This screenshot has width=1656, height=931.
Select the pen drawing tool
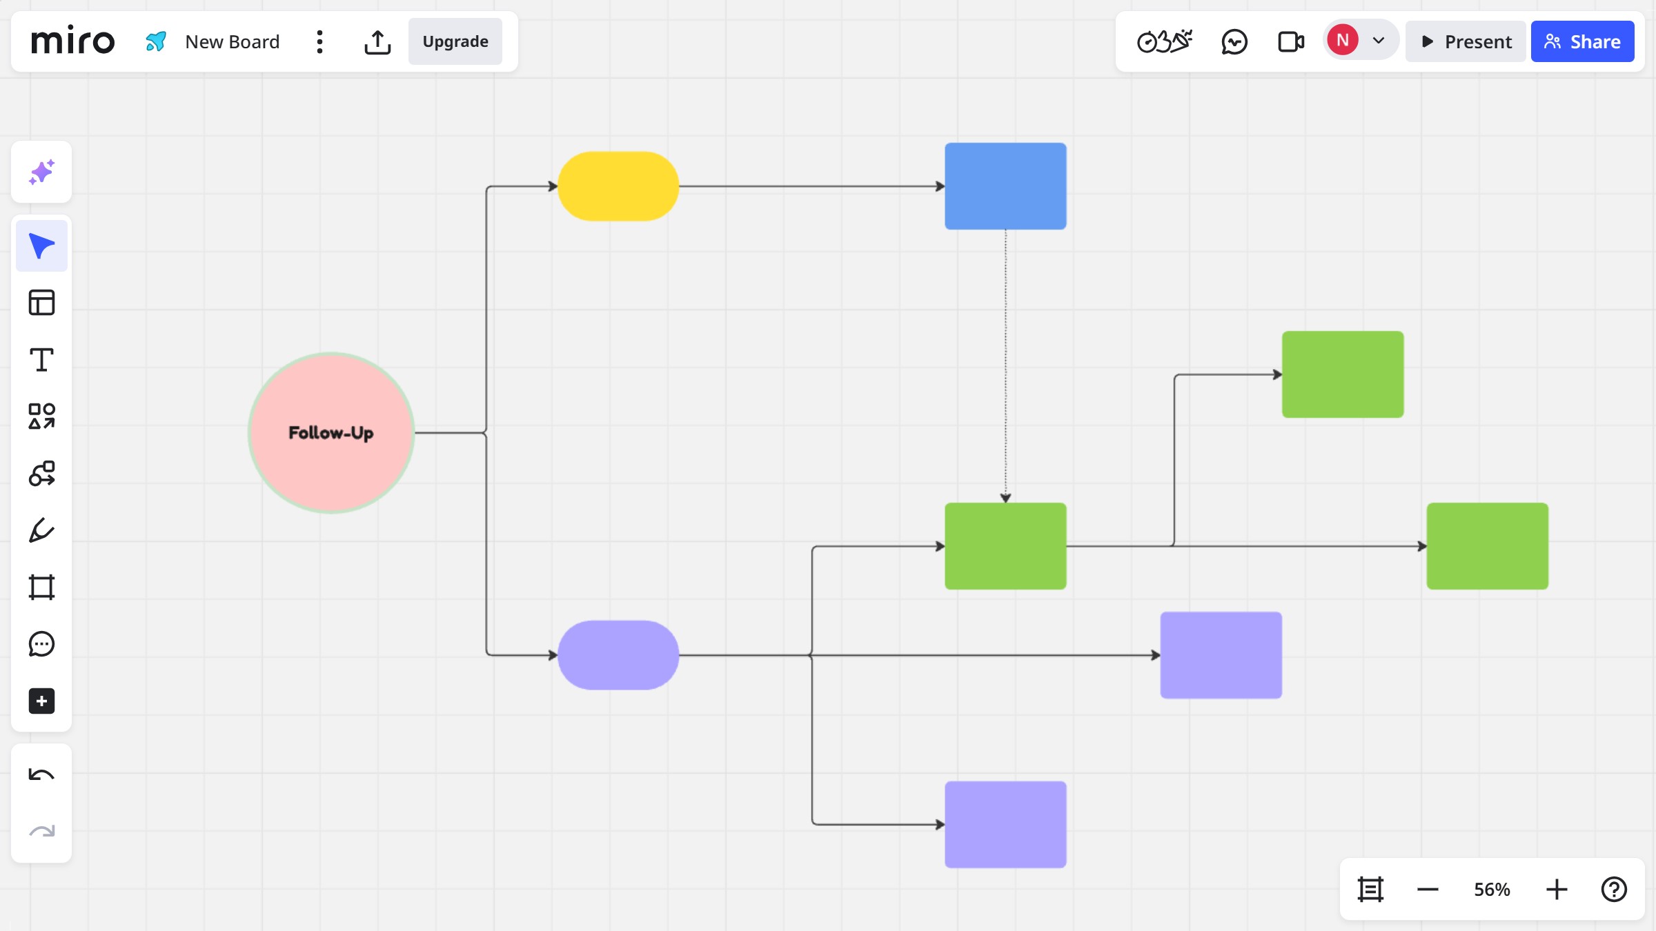41,530
